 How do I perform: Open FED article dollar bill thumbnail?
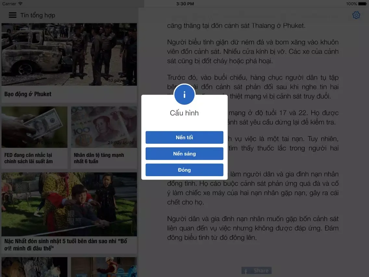(x=34, y=127)
